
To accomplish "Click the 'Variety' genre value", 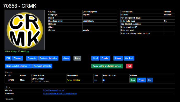I will (86, 30).
